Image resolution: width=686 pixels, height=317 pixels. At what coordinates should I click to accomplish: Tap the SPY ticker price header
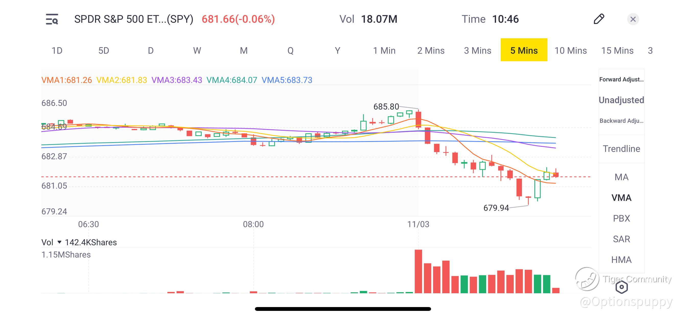coord(238,19)
